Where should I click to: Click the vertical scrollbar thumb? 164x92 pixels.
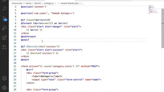[x=163, y=28]
